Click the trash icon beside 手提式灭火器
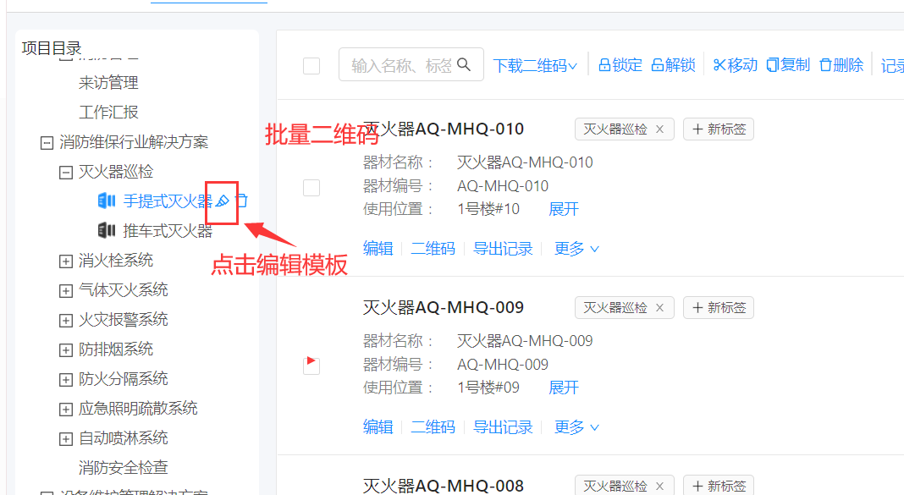Viewport: 904px width, 495px height. [241, 201]
